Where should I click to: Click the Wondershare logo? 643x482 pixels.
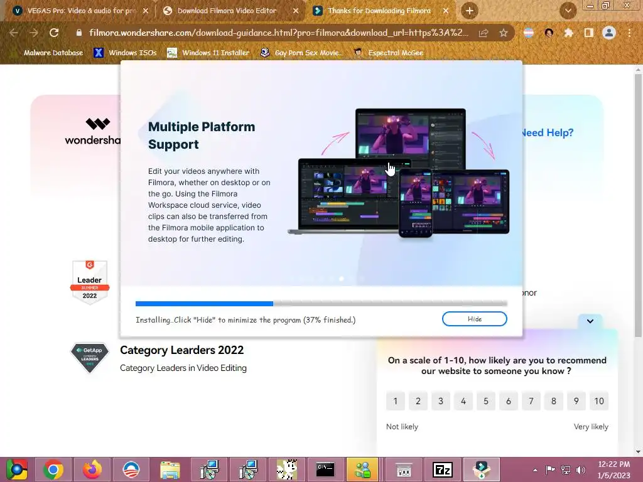[94, 131]
